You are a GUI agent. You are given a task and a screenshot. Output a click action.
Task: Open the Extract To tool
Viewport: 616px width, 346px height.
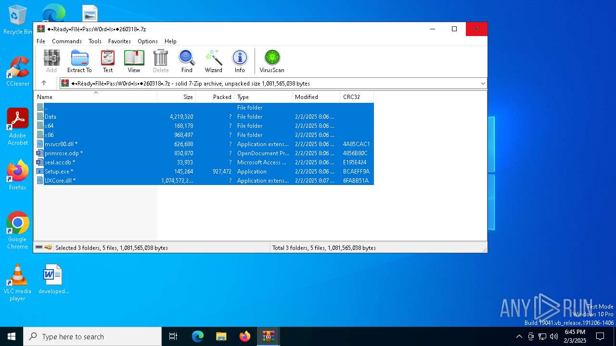click(79, 61)
